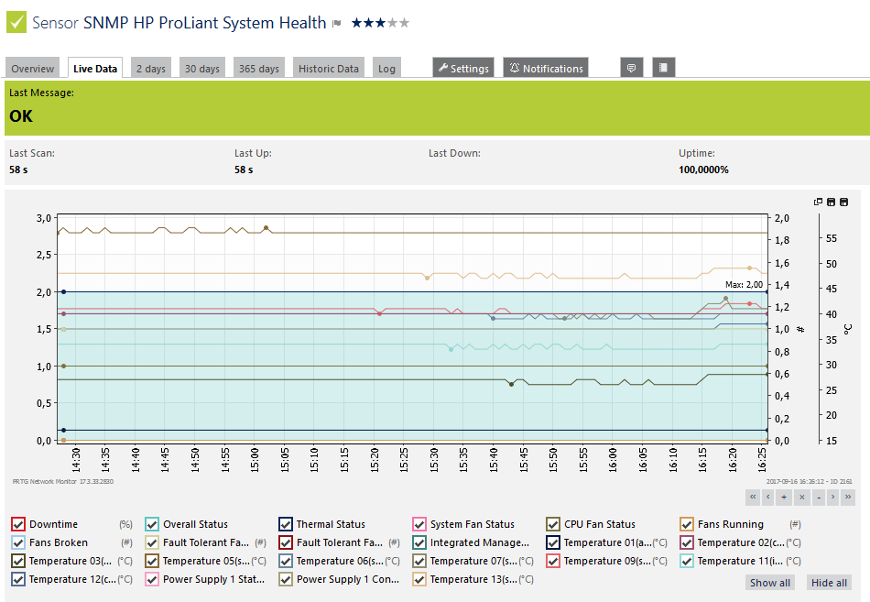Click the first save graph icon
Image resolution: width=870 pixels, height=602 pixels.
tap(831, 202)
